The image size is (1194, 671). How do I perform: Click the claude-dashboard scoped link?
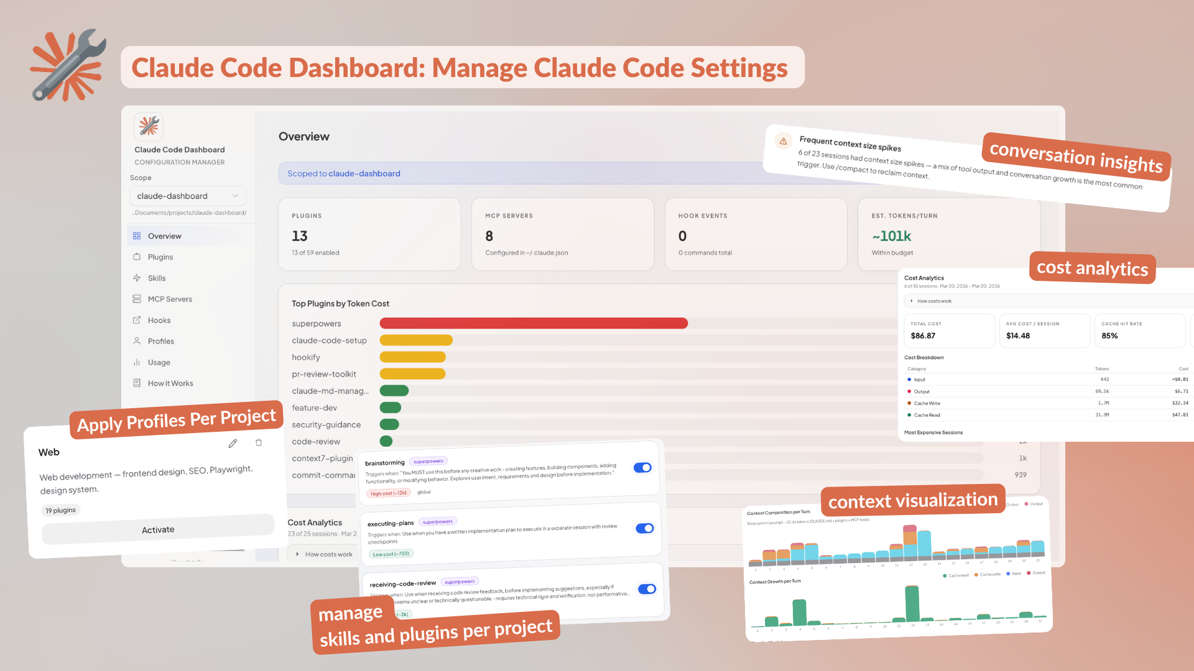364,173
